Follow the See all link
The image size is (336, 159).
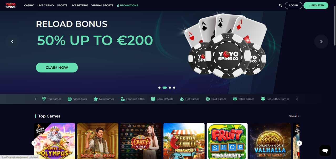coord(294,116)
